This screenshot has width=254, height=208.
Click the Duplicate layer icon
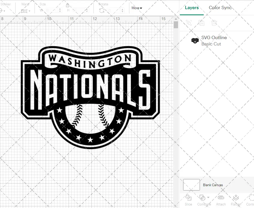[202, 23]
